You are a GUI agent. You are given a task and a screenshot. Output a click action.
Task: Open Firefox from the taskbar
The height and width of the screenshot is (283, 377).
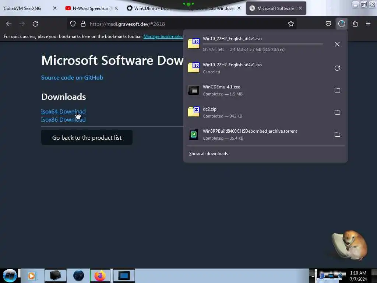(x=100, y=276)
